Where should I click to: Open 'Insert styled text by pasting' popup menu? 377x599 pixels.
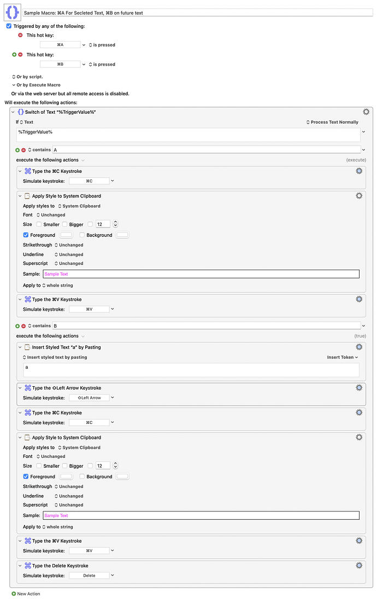tap(55, 357)
